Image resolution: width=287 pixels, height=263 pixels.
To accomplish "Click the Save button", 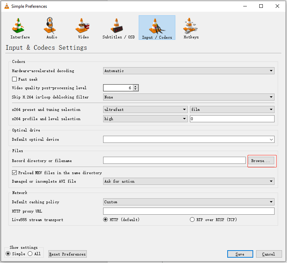I will coord(240,254).
